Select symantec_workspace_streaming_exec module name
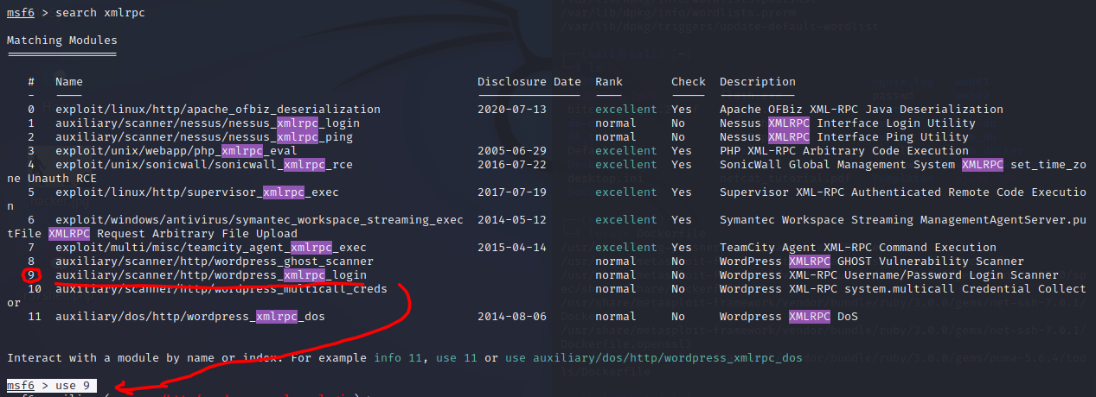 [260, 220]
